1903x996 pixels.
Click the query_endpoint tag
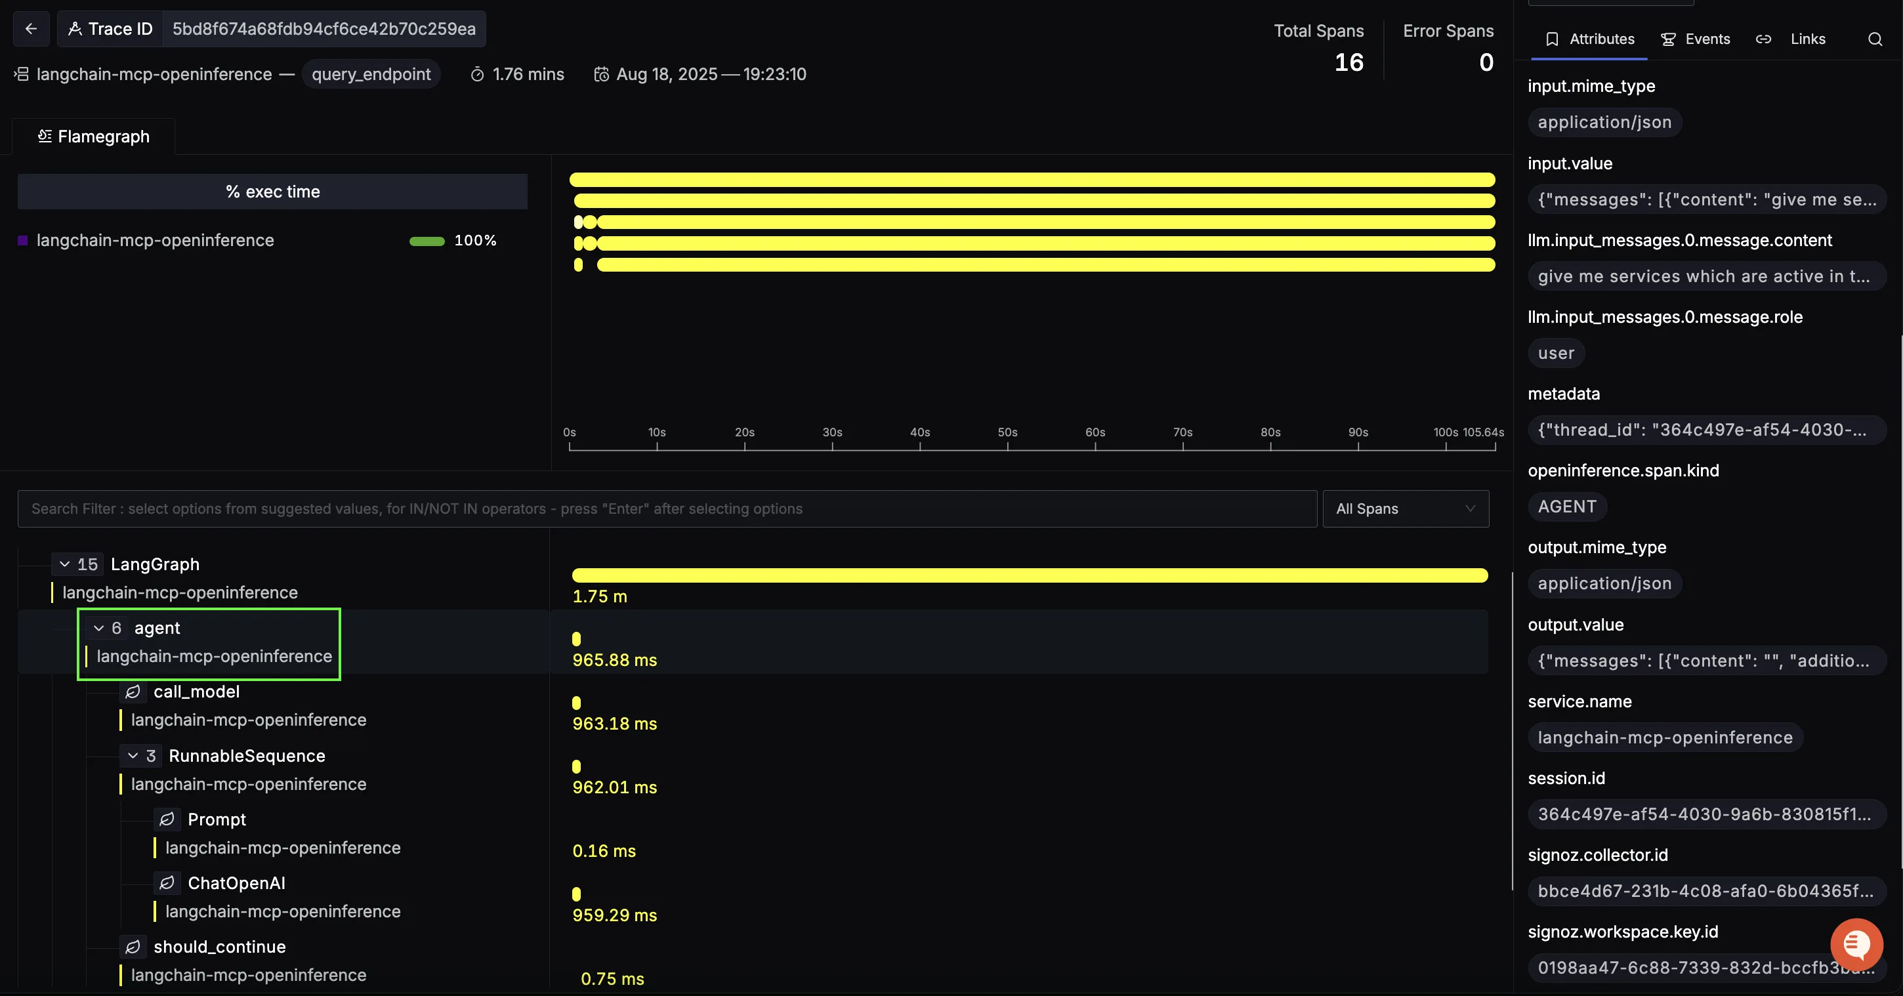(x=371, y=74)
